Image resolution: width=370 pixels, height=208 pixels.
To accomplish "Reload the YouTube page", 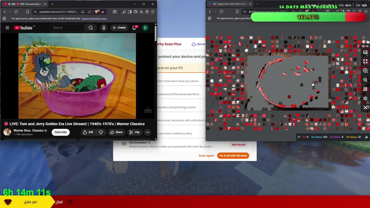I will pyautogui.click(x=16, y=12).
